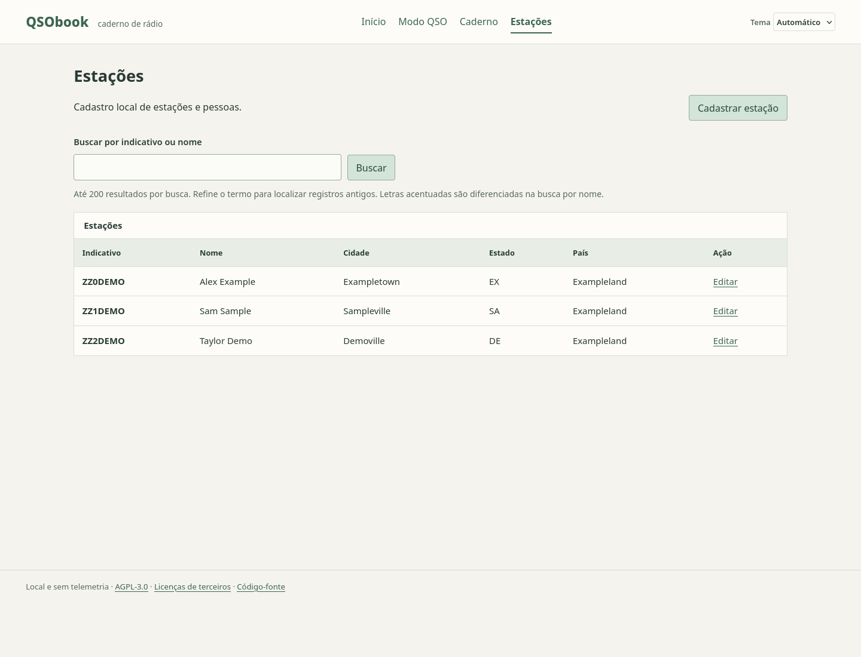Edit the ZZ1DEMO station
The image size is (861, 657).
click(x=725, y=311)
